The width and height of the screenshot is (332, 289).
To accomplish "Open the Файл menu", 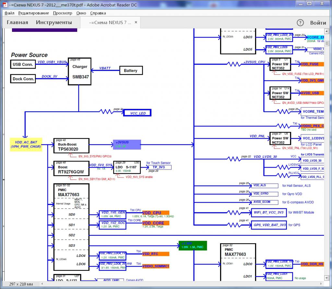I will click(x=9, y=13).
